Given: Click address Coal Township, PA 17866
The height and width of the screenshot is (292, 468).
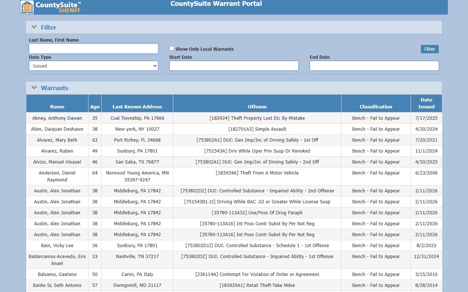Looking at the screenshot, I should (137, 118).
